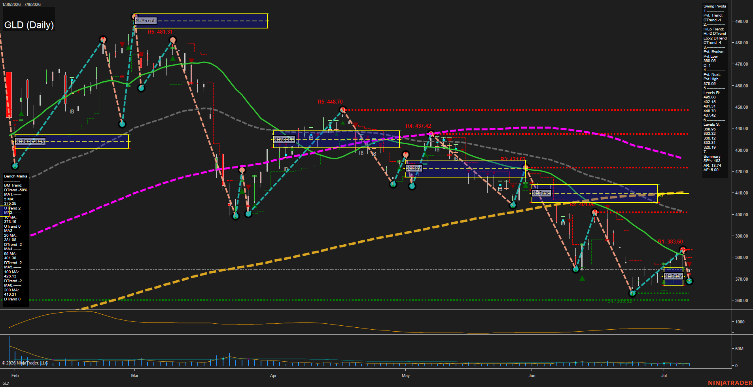Screen dimensions: 753x387
Task: Select the 381.08 value under 20 MA
Action: click(x=10, y=240)
